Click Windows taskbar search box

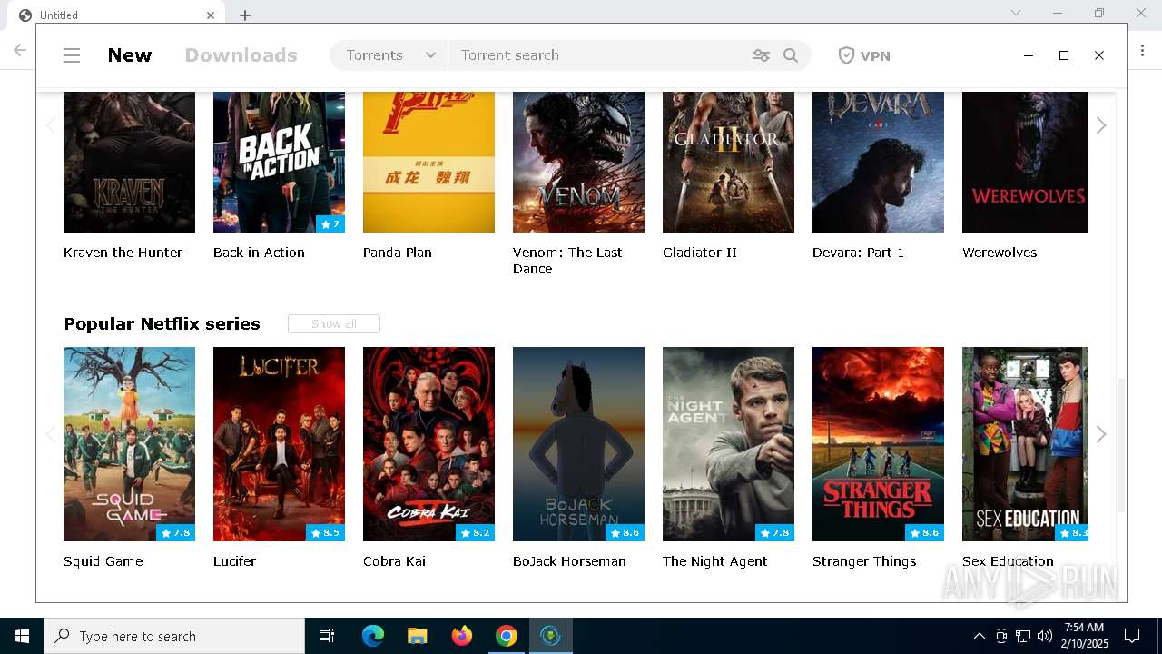(174, 636)
